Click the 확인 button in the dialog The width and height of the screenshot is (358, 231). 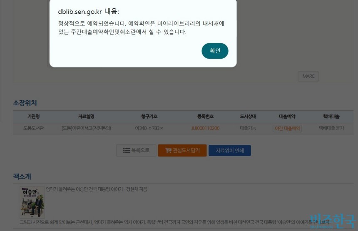[215, 51]
